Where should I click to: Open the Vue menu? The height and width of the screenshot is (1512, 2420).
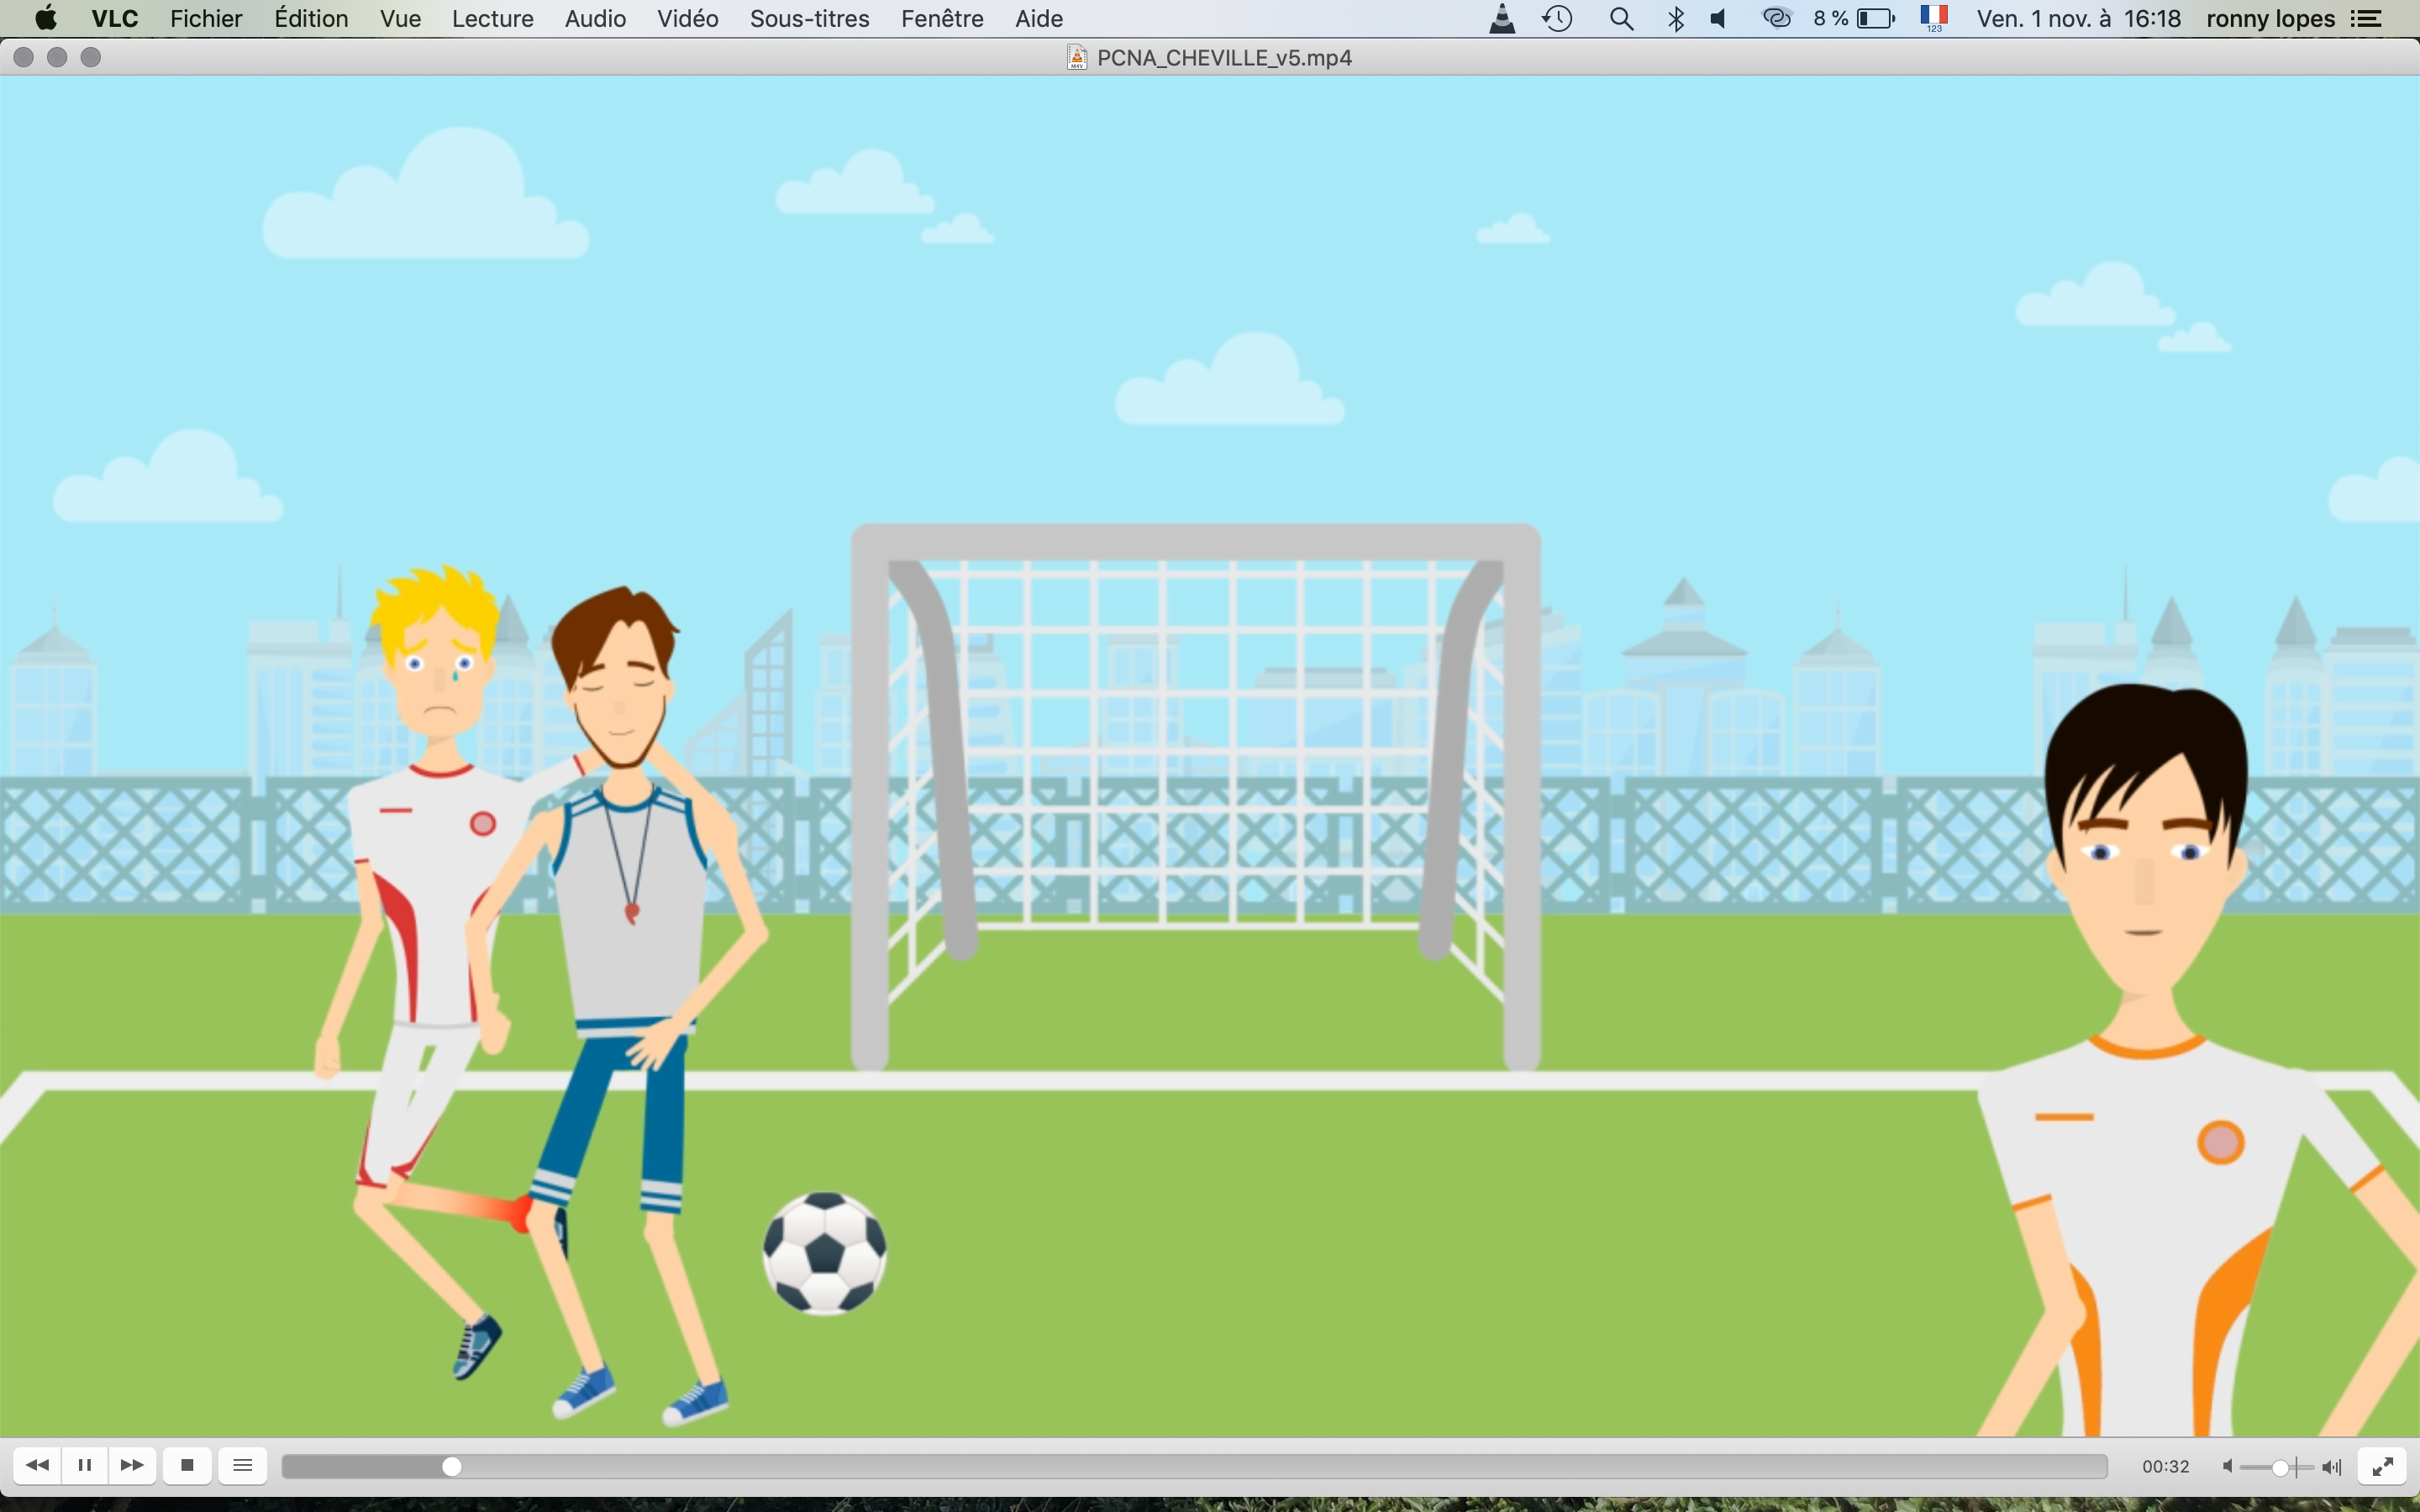click(x=400, y=18)
